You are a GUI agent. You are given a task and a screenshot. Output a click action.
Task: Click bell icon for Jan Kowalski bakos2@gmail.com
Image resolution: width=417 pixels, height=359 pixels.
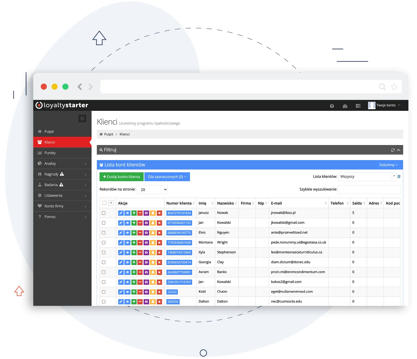click(153, 282)
